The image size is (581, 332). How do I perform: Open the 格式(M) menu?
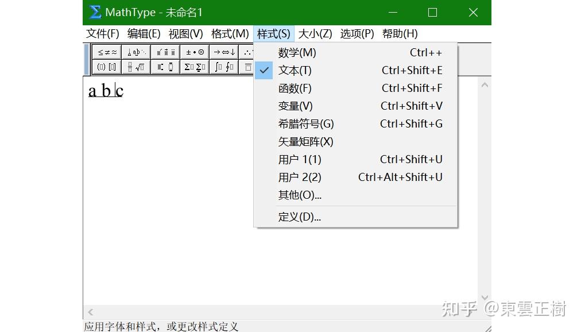pos(230,34)
